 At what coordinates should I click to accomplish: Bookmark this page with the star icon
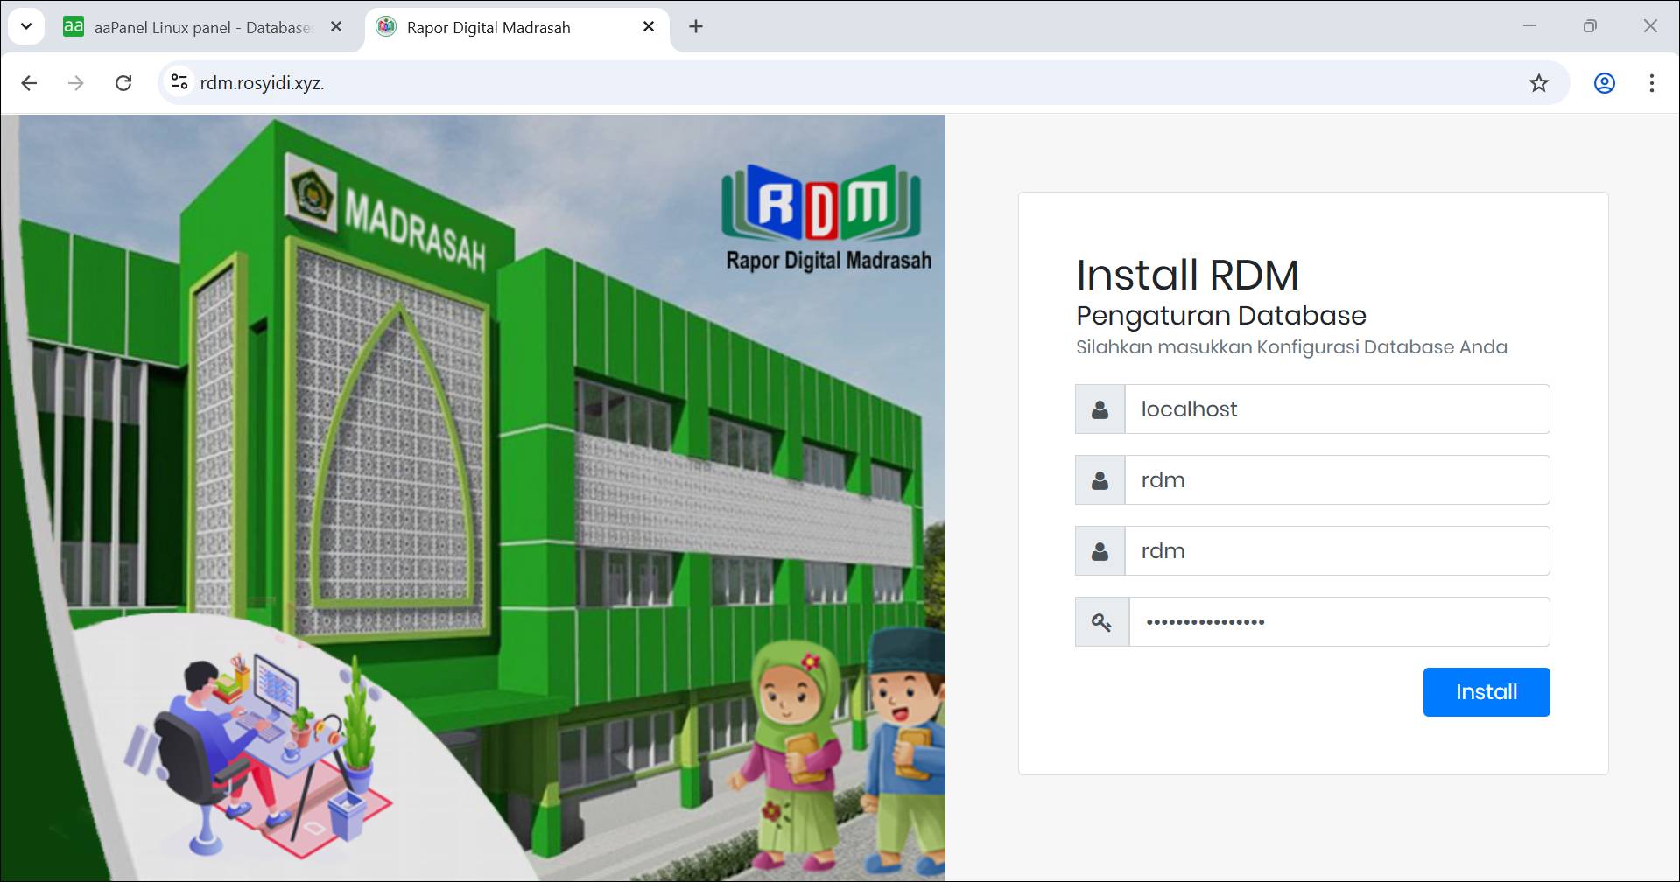(1538, 83)
